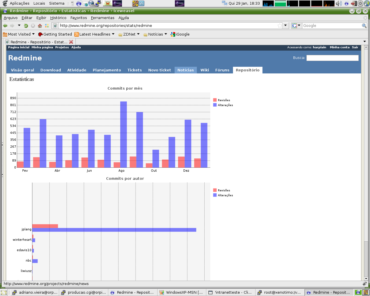Click the system monitor launcher icon
Image resolution: width=370 pixels, height=296 pixels.
(141, 3)
